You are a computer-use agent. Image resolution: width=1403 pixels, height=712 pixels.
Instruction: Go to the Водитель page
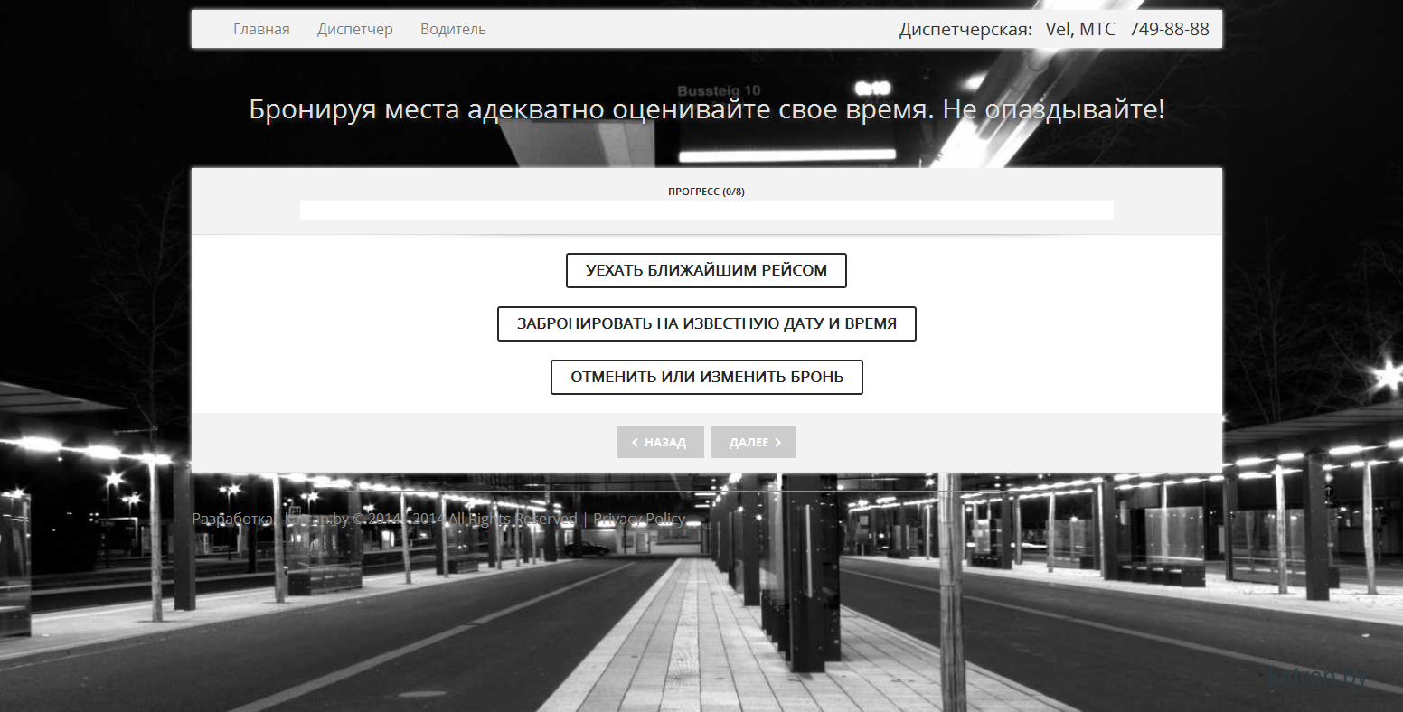(453, 29)
